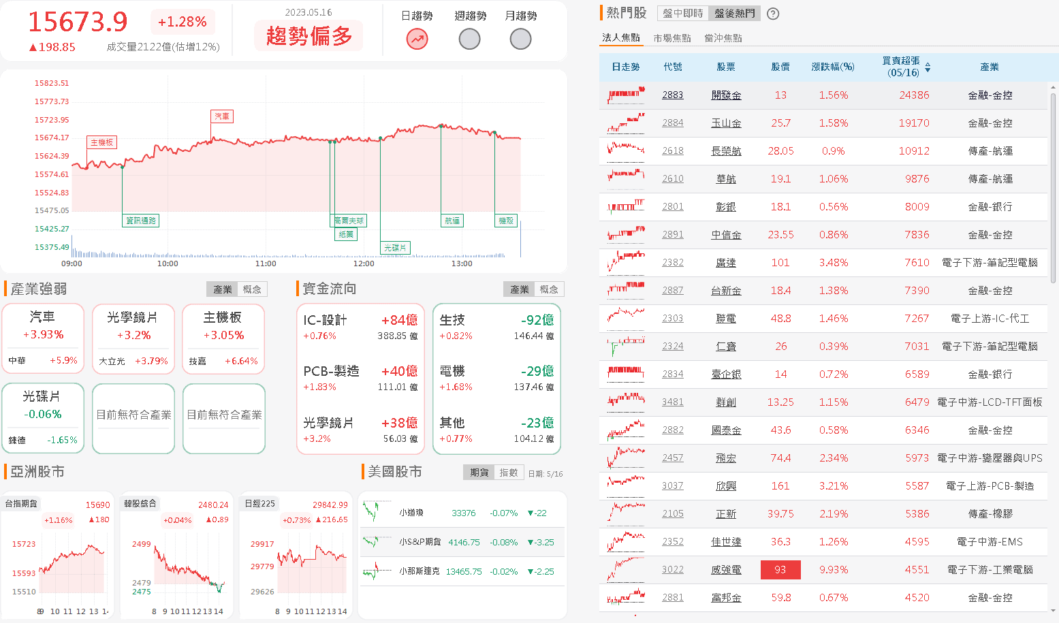Click the 趨勢偏多 trend badge
The width and height of the screenshot is (1059, 623).
pos(309,35)
